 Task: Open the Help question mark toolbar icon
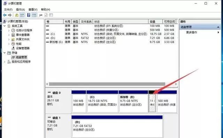coord(29,15)
